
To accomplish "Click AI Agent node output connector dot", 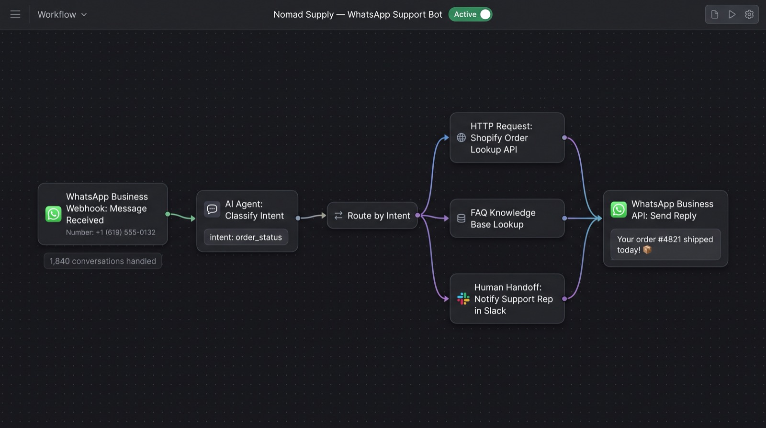I will click(298, 218).
